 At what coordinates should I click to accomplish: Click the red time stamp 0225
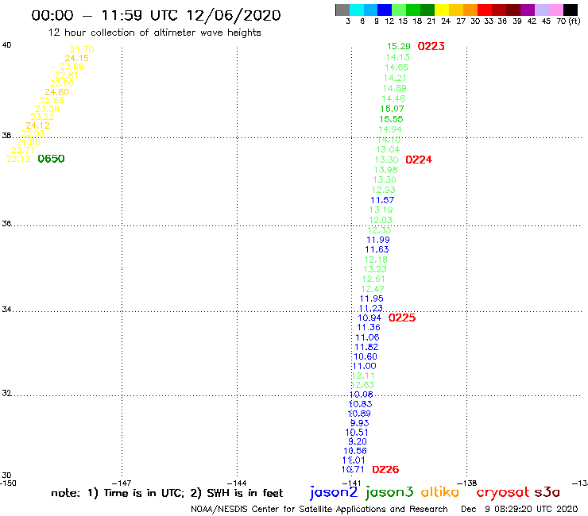402,318
